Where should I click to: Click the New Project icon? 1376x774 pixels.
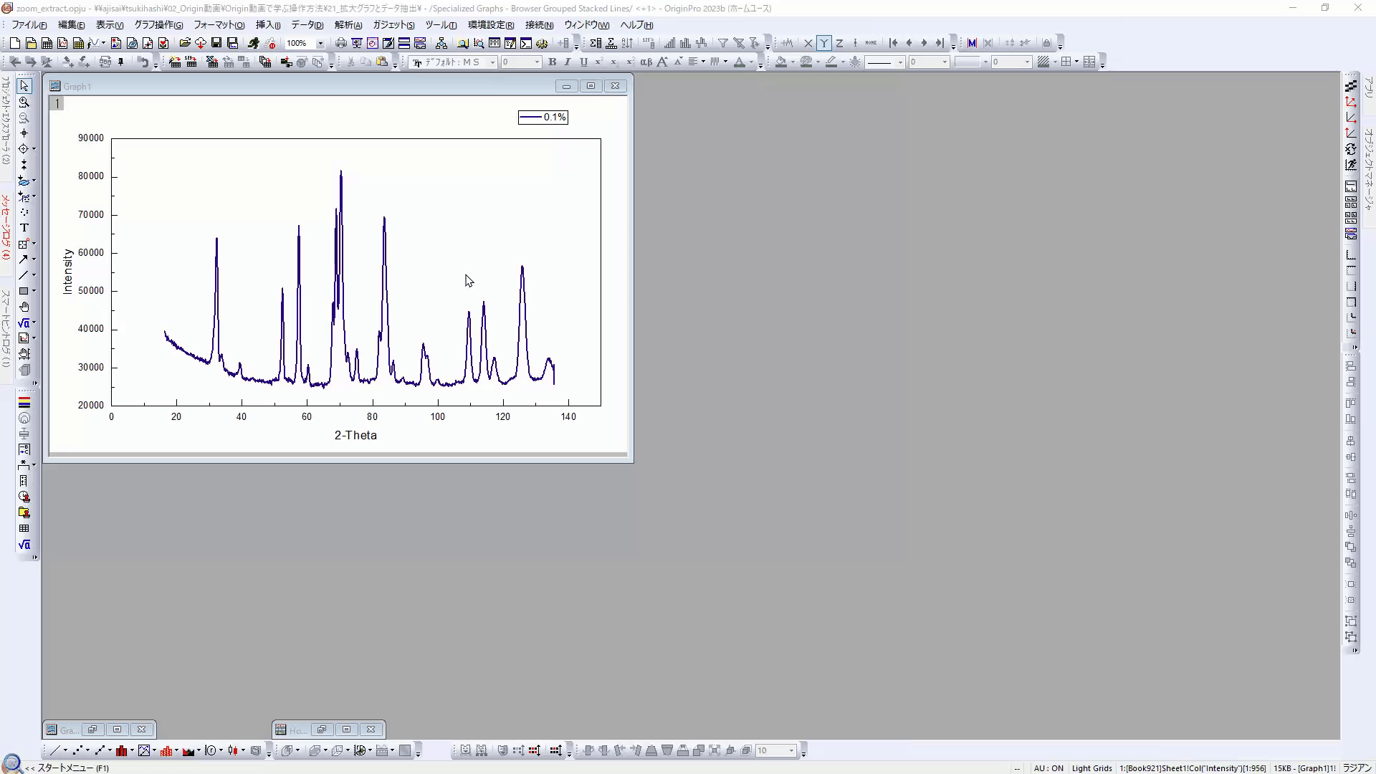14,43
